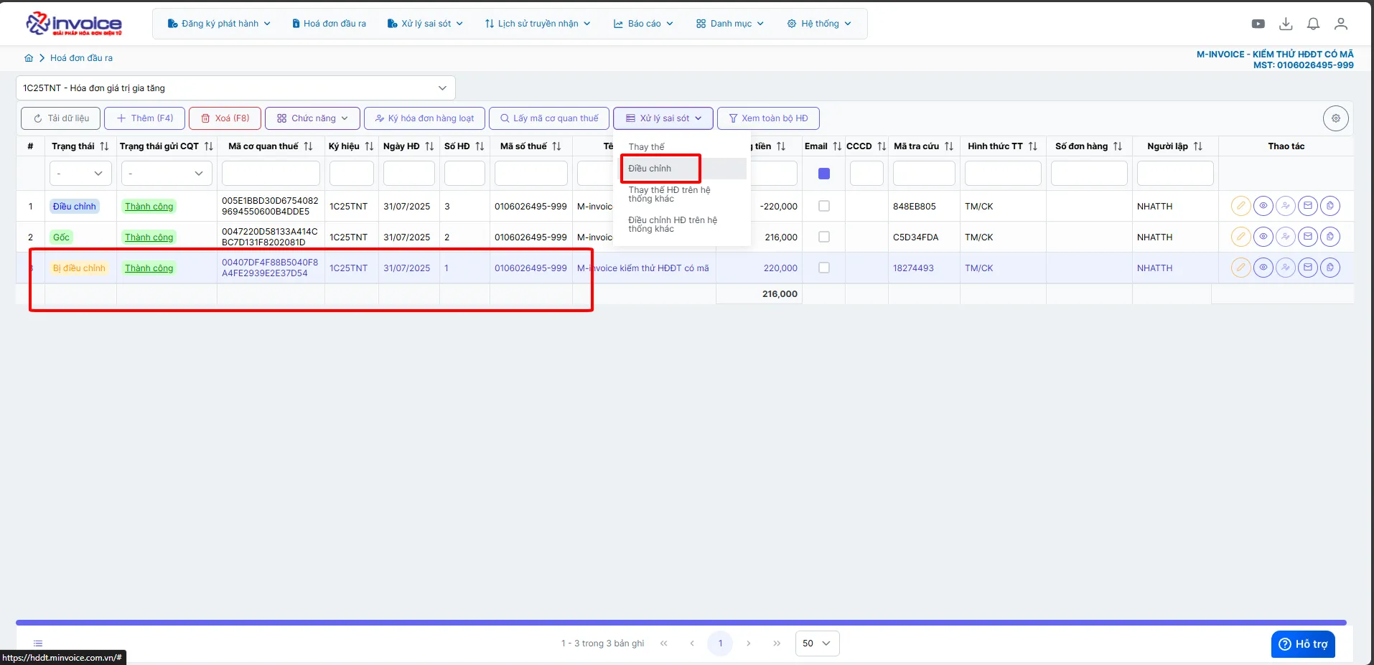Open the Trạng thái filter dropdown
Image resolution: width=1374 pixels, height=665 pixels.
(80, 174)
